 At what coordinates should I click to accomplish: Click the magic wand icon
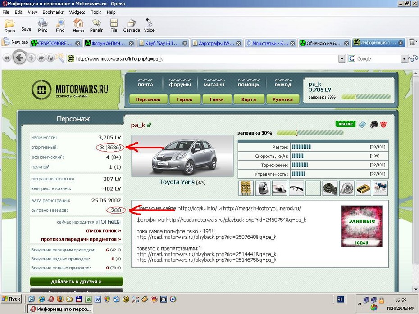click(59, 58)
